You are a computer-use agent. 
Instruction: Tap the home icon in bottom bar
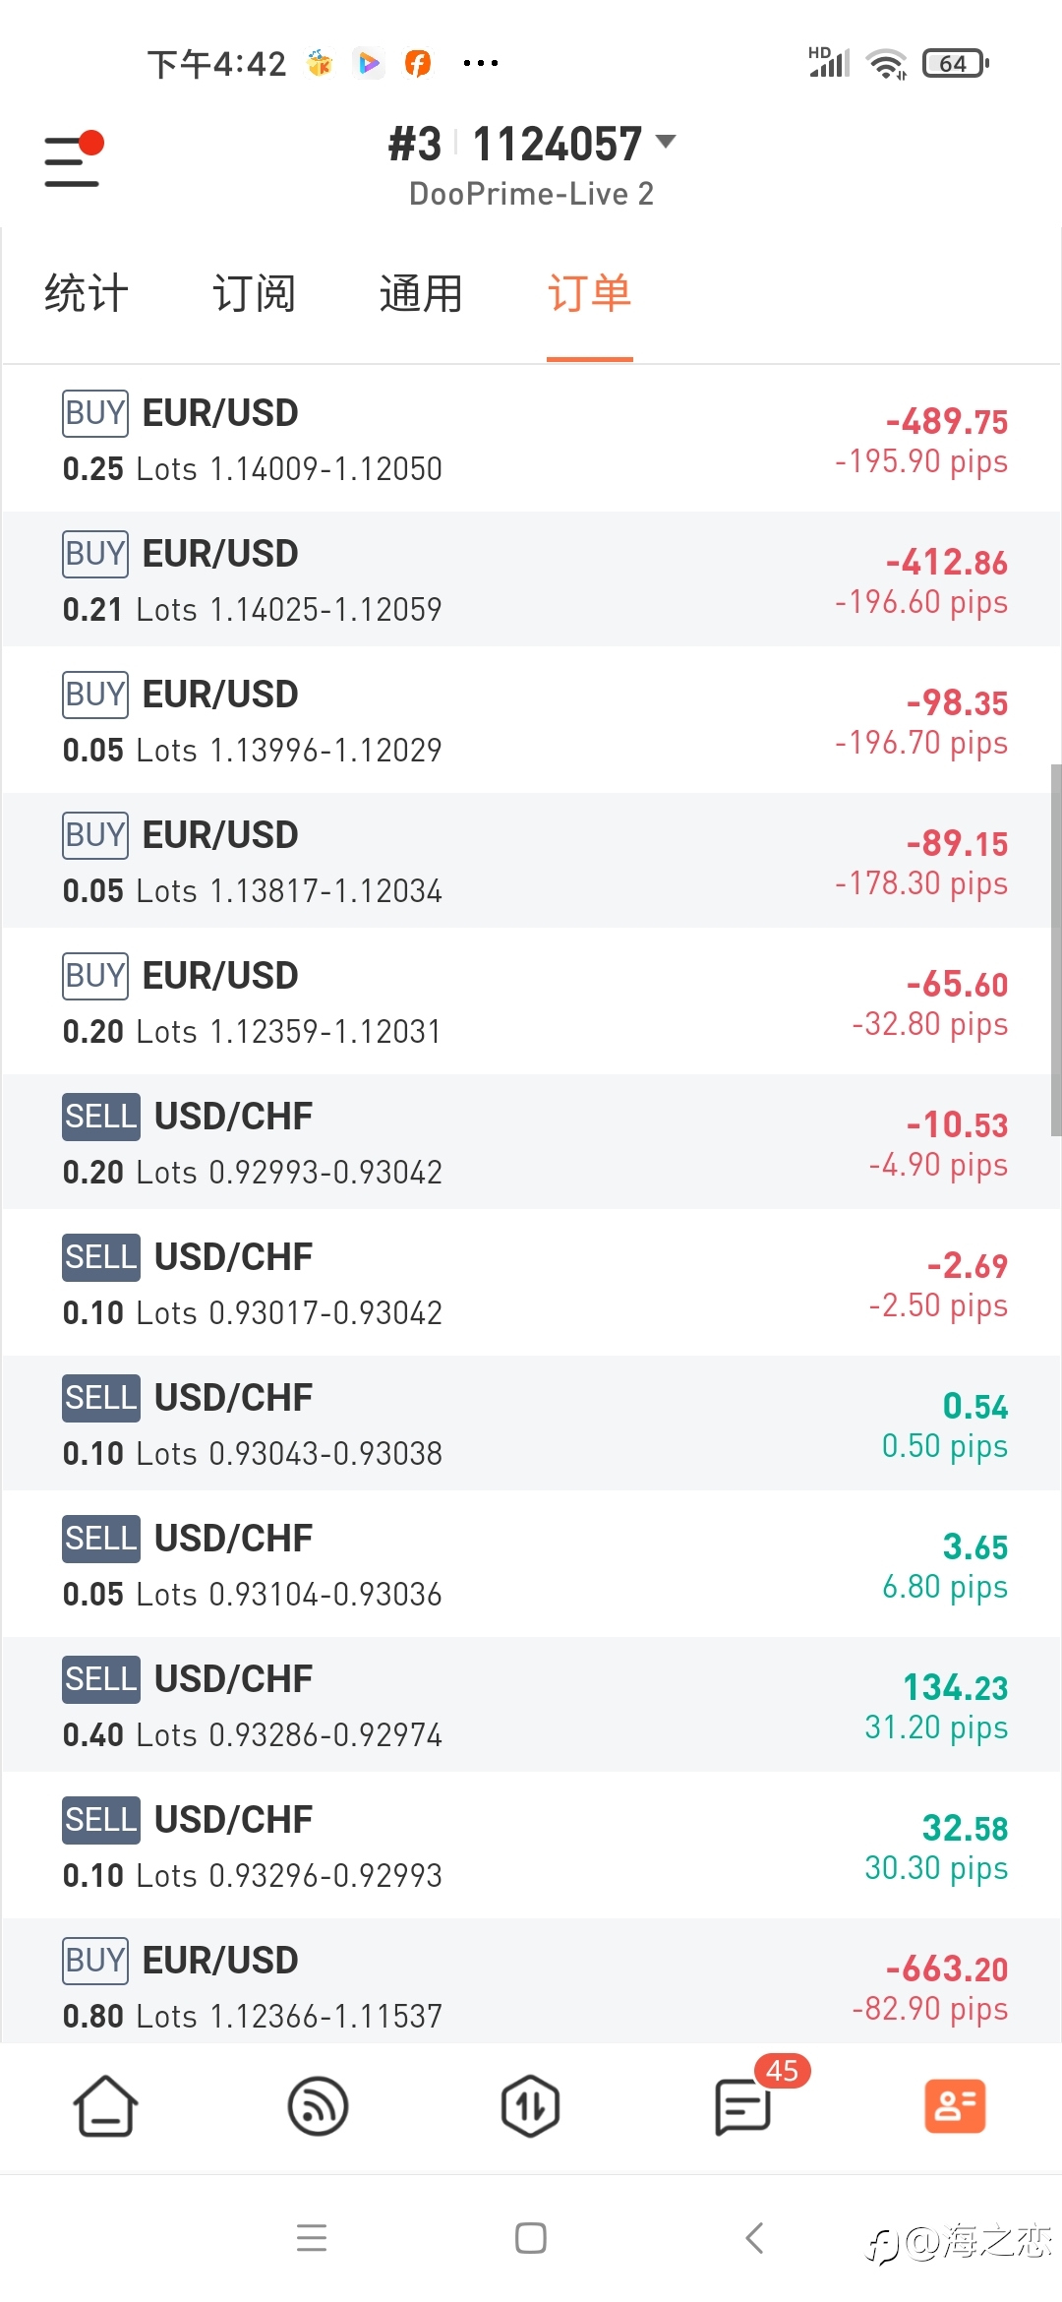[105, 2106]
